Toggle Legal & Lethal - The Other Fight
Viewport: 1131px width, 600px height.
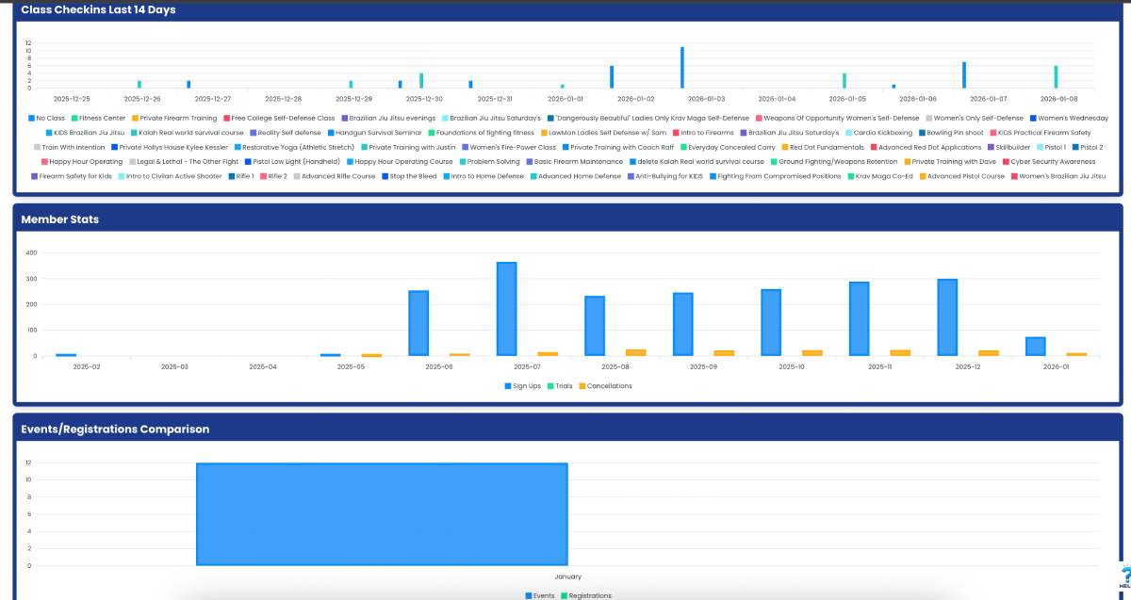pyautogui.click(x=184, y=161)
